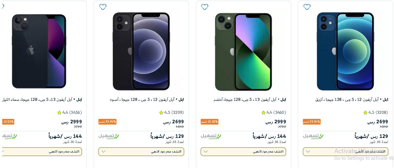Expand Jood golden price for blue iPhone 12
Screen dimensions: 394x168
345,152
